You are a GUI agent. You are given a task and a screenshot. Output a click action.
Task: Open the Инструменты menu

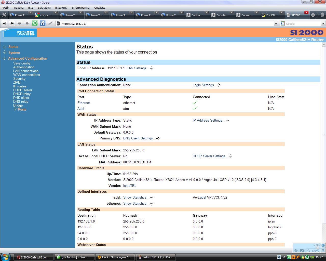tap(81, 8)
